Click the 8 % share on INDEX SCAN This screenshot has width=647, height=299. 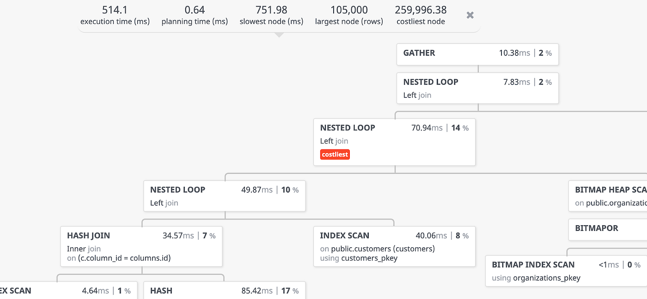(462, 236)
